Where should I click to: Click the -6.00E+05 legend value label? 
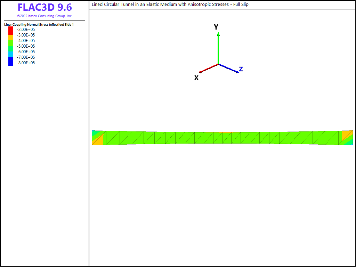click(x=26, y=52)
